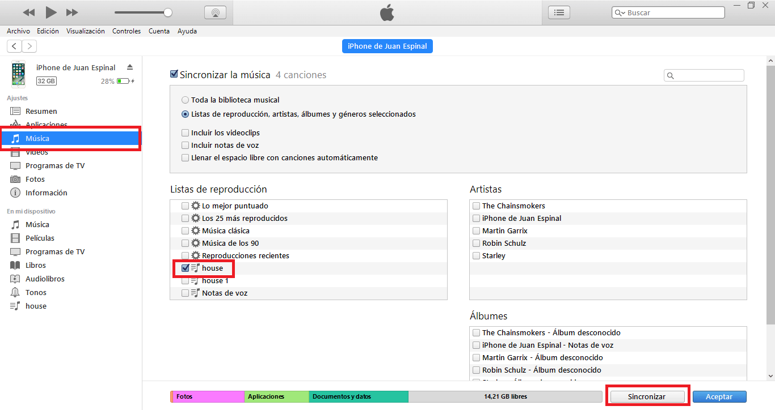Check Martin Garrix artist
Image resolution: width=775 pixels, height=410 pixels.
click(x=477, y=230)
